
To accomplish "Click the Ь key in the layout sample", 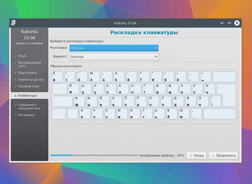I will pyautogui.click(x=159, y=114).
